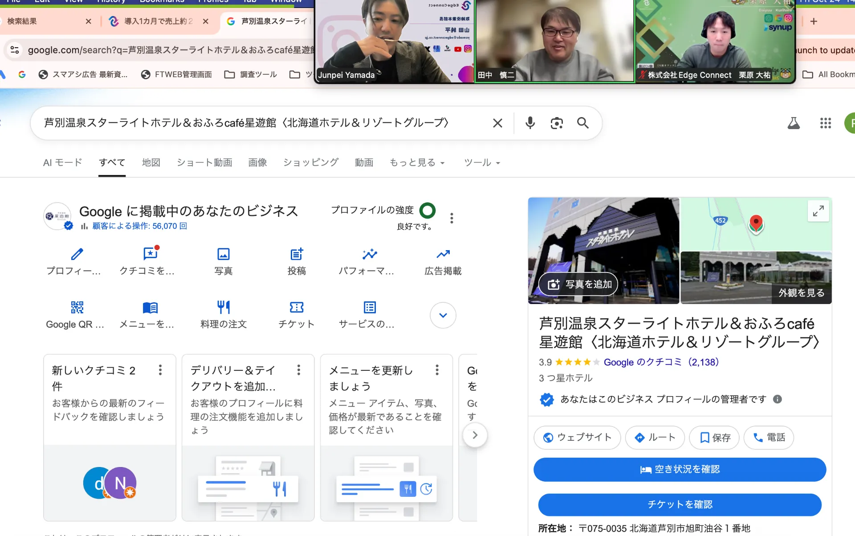Image resolution: width=855 pixels, height=536 pixels.
Task: Open the 料理の注文 fork-knife icon
Action: click(224, 307)
